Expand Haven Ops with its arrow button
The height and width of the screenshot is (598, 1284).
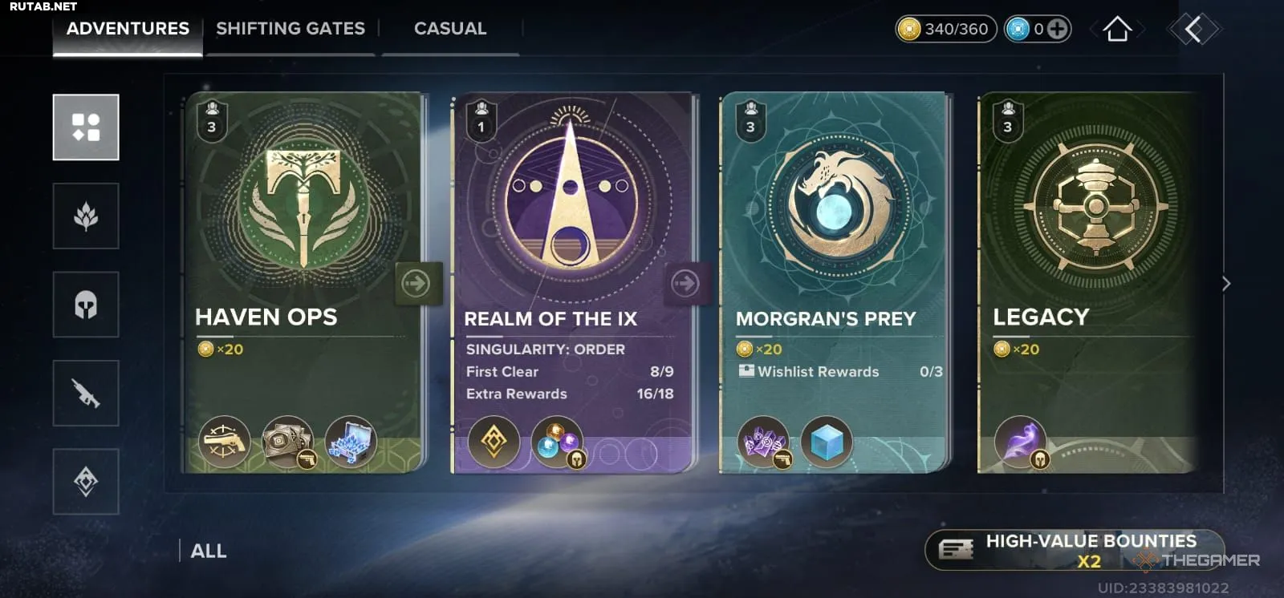click(x=417, y=283)
